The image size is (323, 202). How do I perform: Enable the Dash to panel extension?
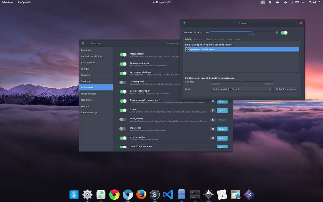(123, 82)
